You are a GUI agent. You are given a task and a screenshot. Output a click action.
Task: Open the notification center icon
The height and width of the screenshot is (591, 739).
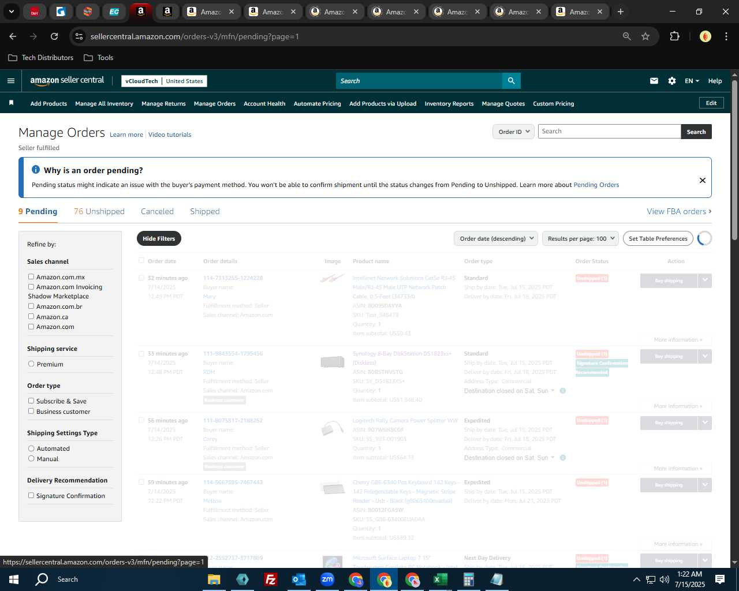[x=720, y=579]
